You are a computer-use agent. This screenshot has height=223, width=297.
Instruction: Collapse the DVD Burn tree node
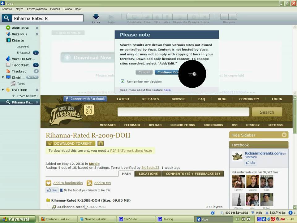point(3,90)
